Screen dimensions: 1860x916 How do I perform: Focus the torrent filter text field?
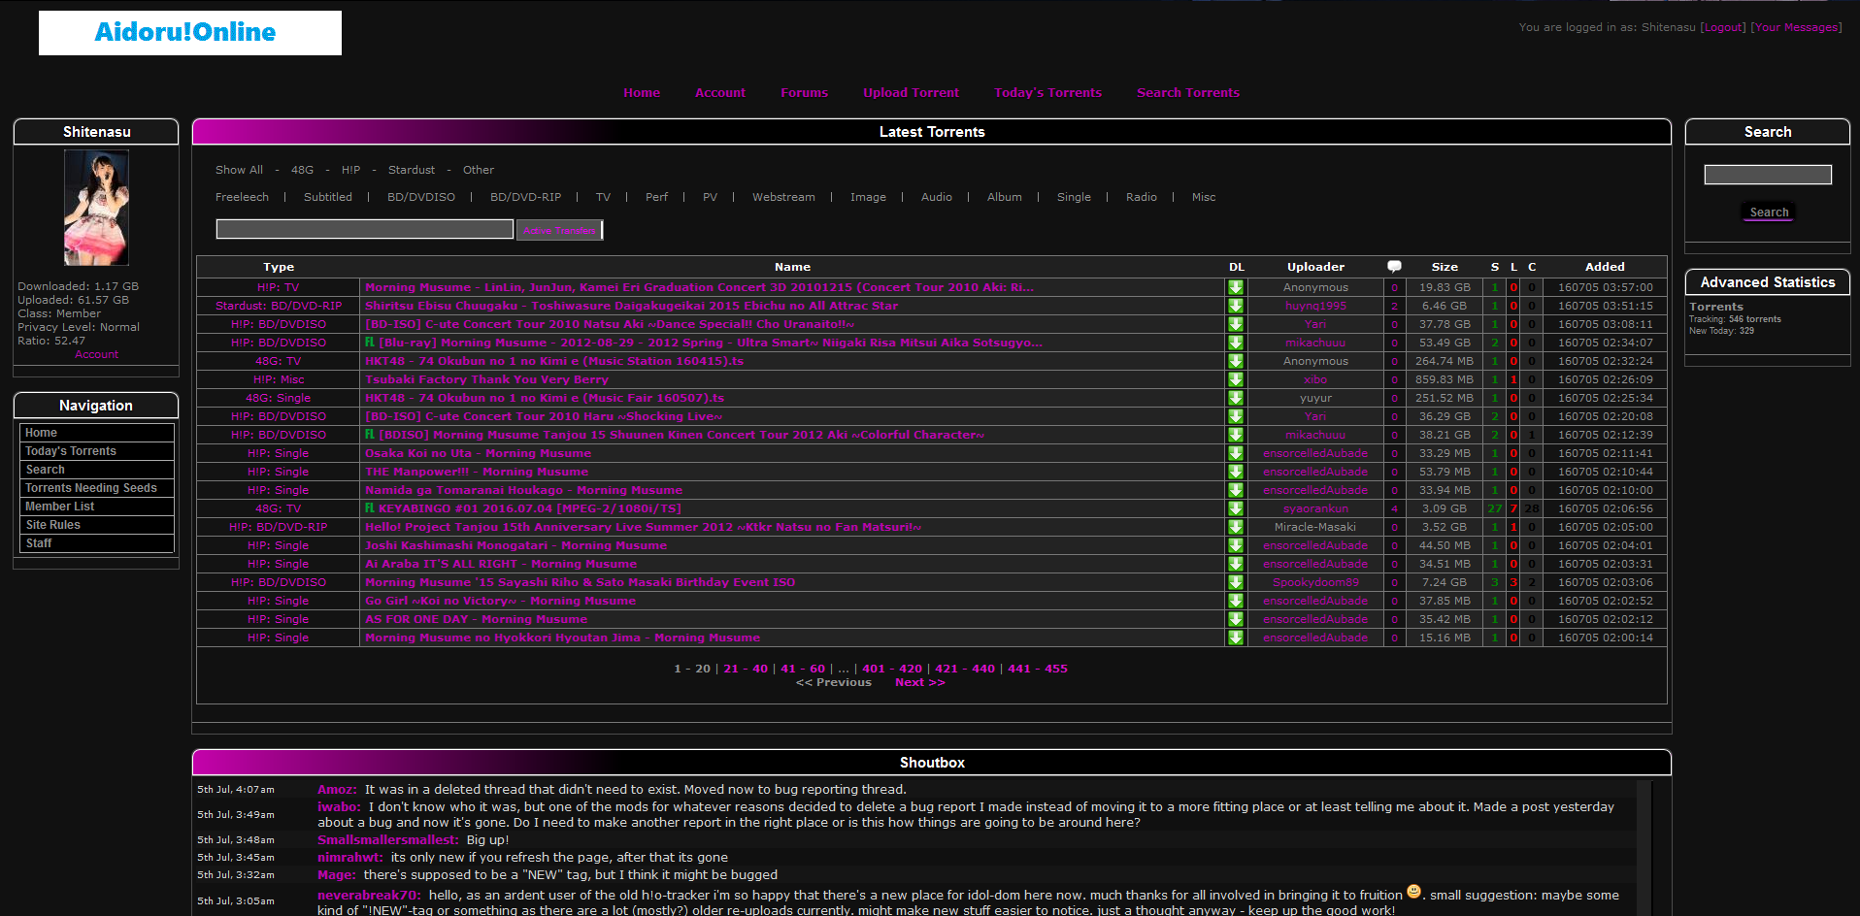(x=365, y=229)
